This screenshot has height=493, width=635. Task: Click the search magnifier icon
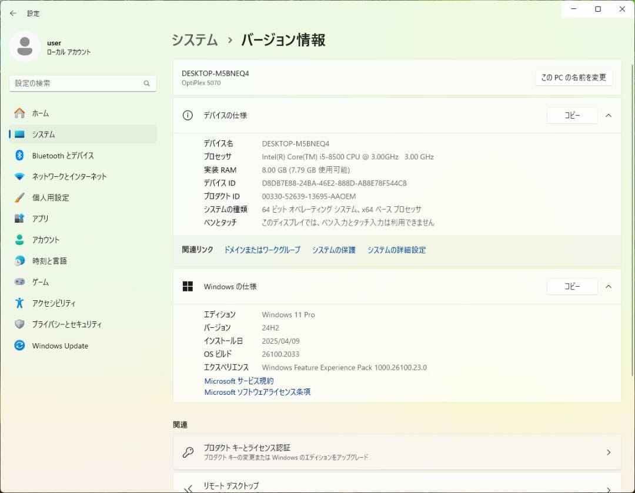point(146,83)
